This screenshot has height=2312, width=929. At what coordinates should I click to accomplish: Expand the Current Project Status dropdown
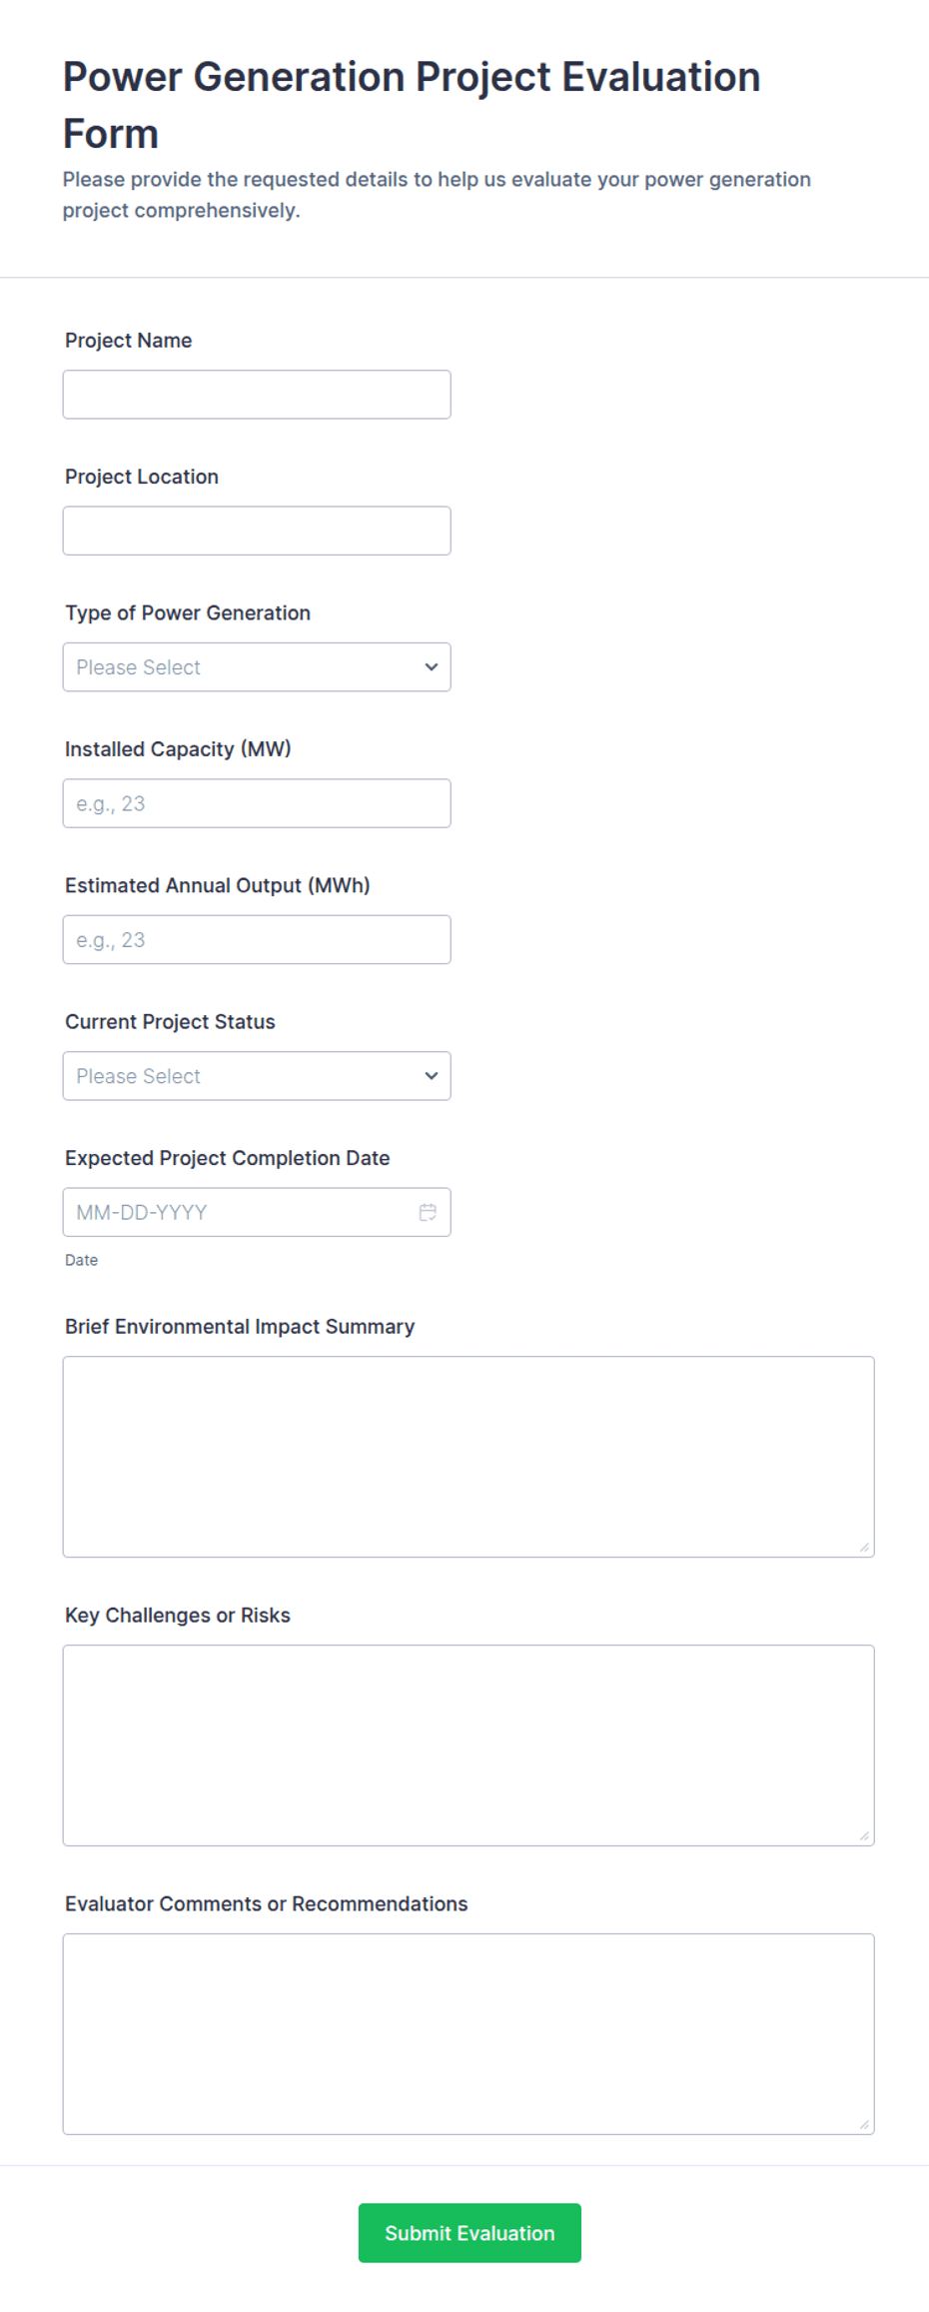257,1076
